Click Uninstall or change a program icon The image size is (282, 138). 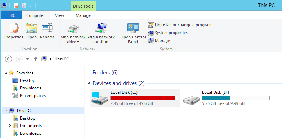[x=151, y=25]
